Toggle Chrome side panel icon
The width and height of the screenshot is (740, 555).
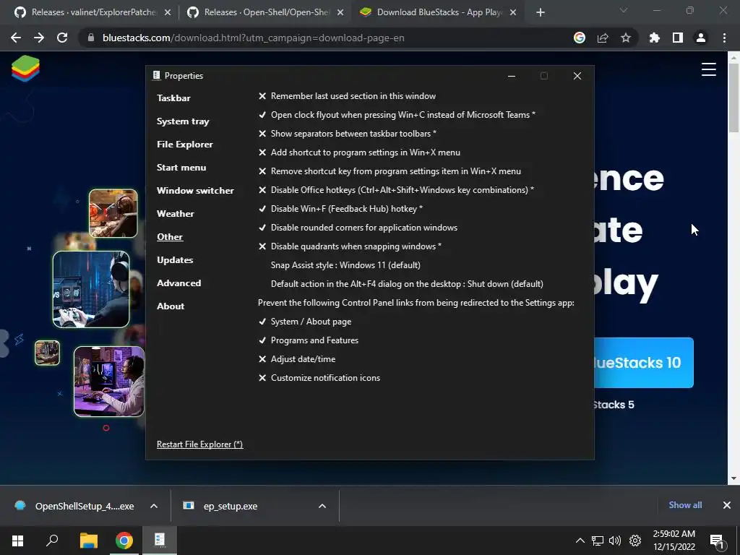coord(678,38)
